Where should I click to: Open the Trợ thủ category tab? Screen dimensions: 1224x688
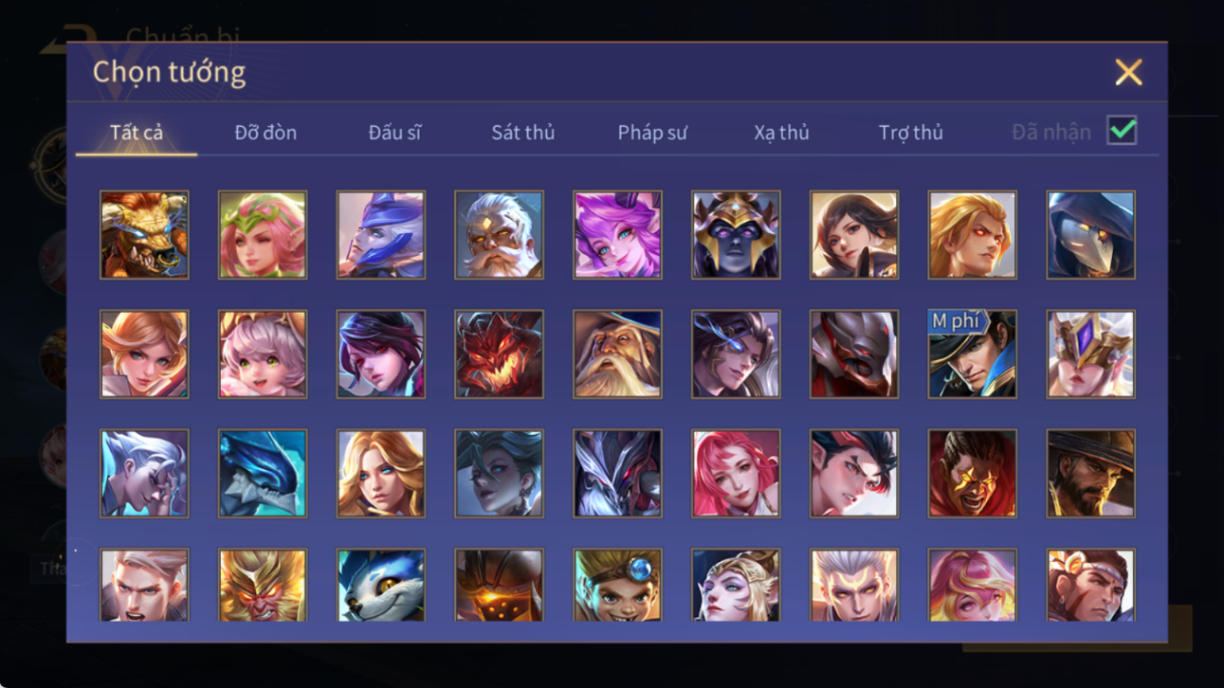[x=910, y=133]
